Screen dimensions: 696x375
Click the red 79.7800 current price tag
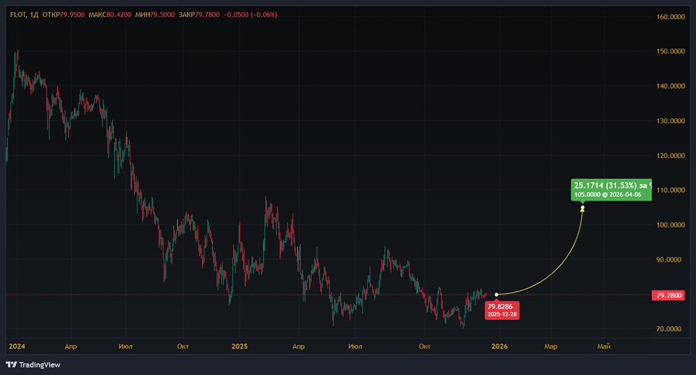(x=668, y=295)
